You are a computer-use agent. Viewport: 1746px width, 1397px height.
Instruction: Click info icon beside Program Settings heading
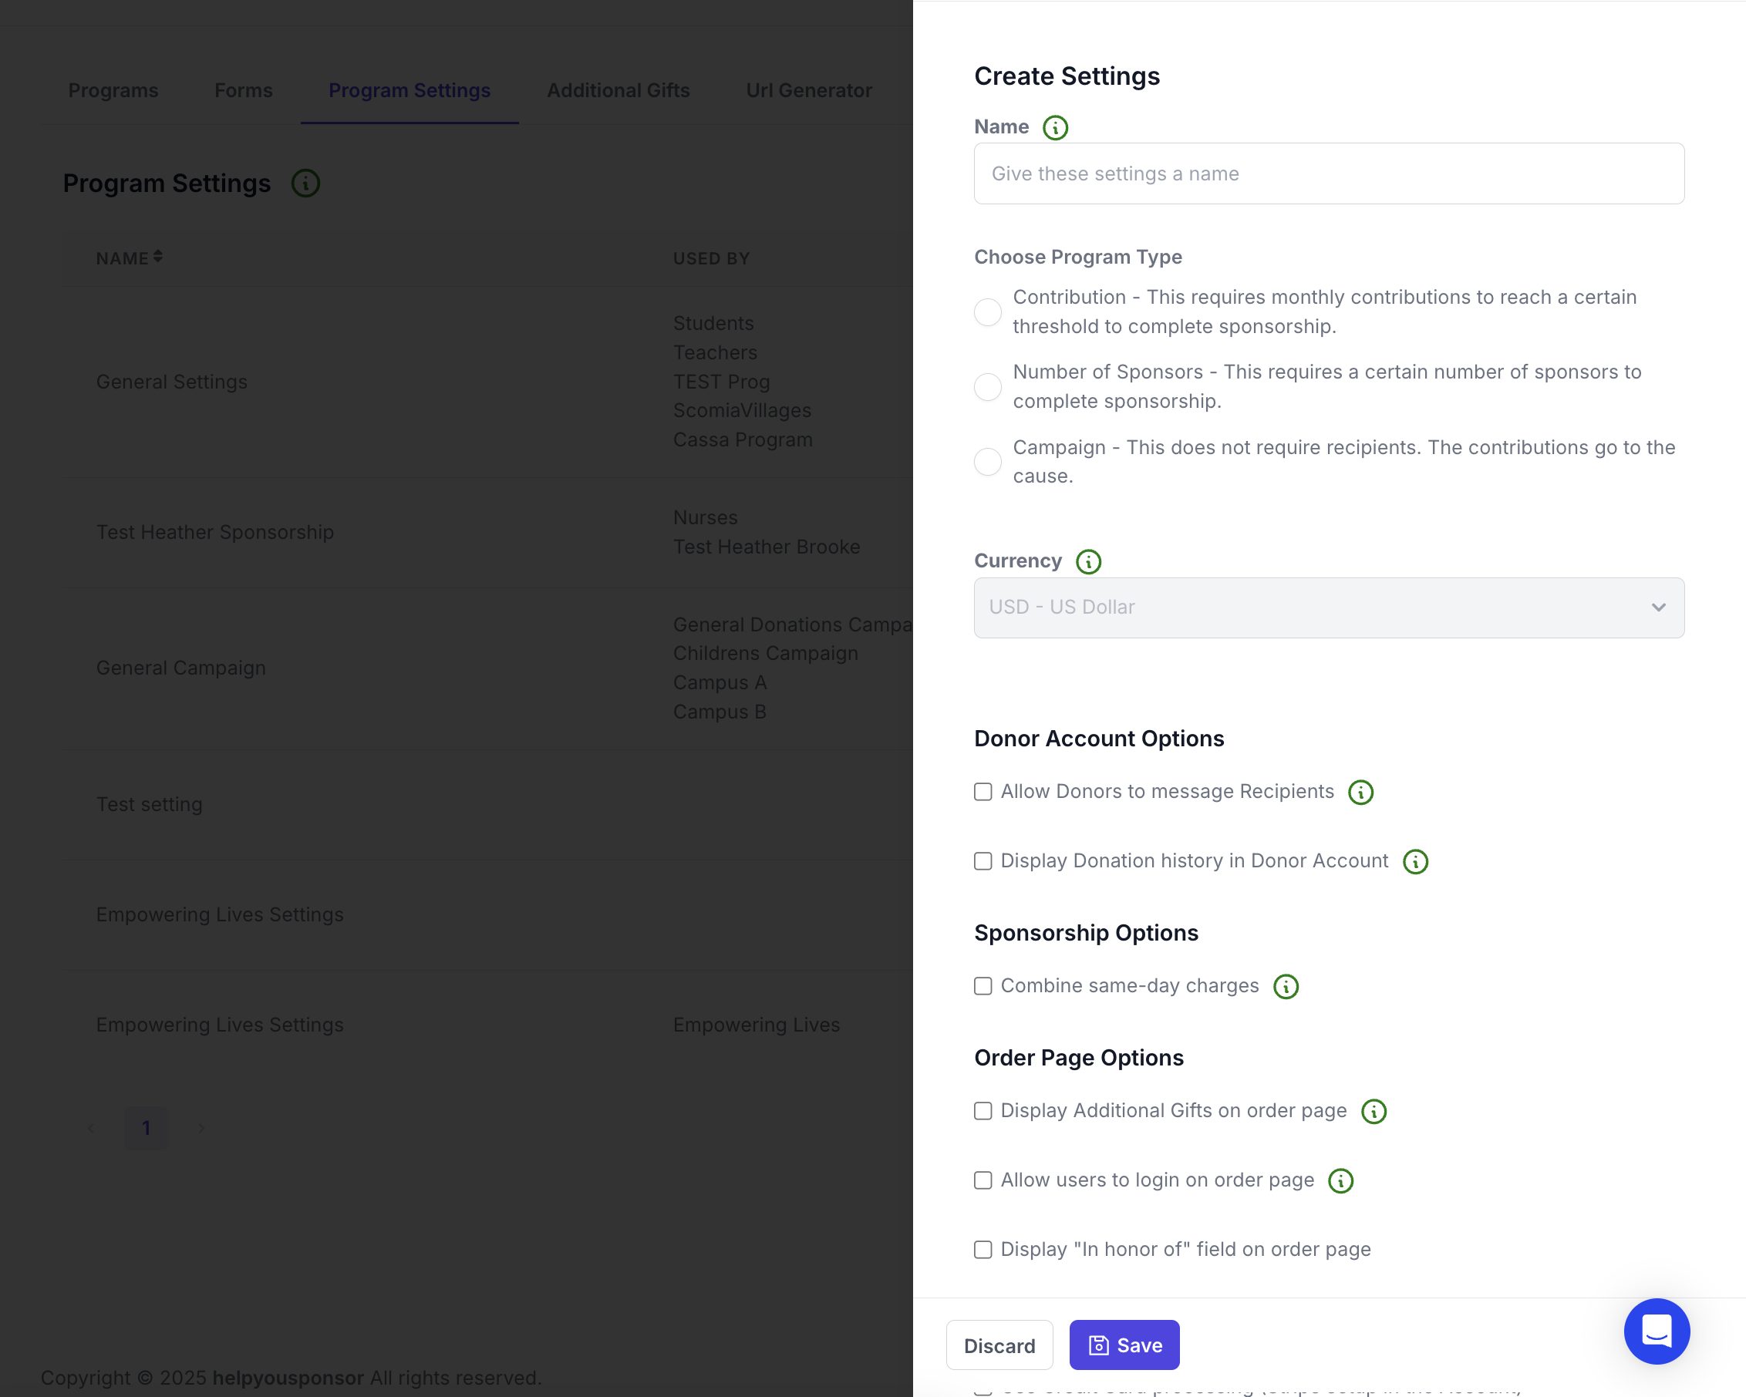point(305,183)
